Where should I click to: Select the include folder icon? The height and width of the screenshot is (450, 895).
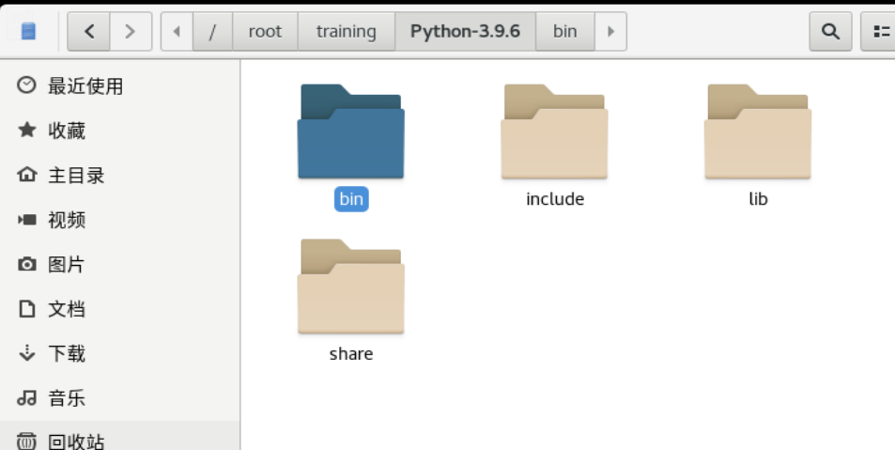tap(554, 133)
